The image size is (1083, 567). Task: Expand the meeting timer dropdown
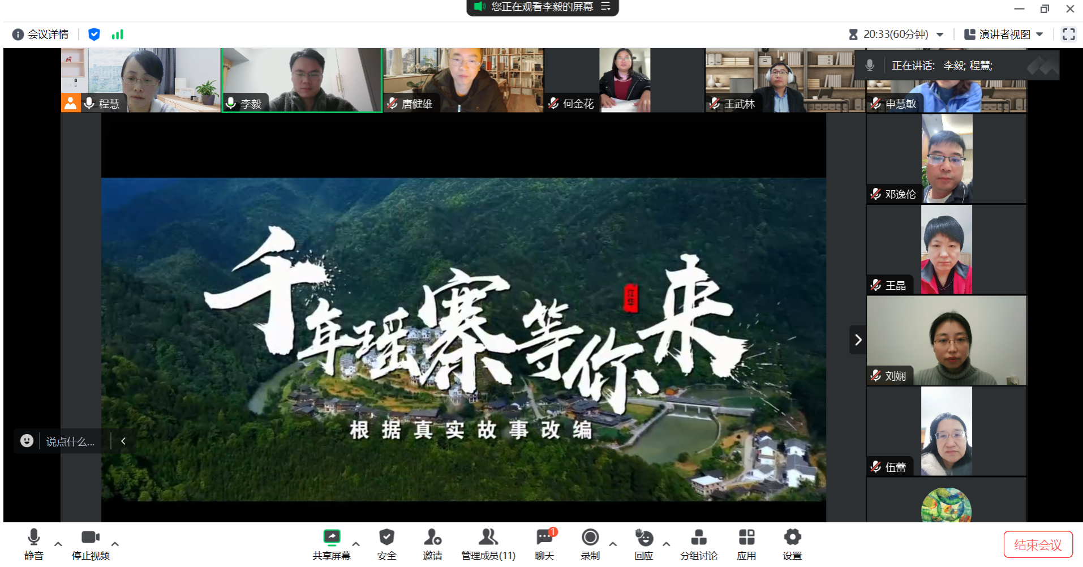click(x=940, y=35)
